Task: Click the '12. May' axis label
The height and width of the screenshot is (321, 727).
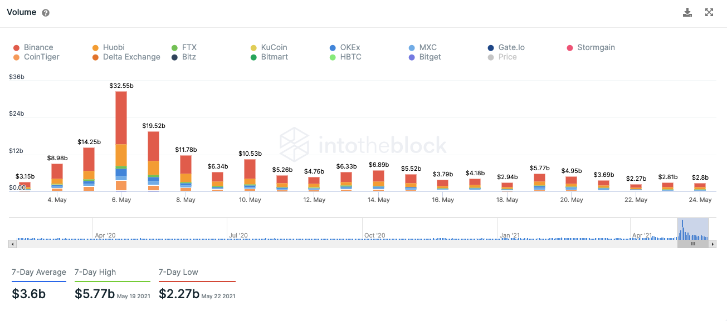Action: (x=314, y=200)
